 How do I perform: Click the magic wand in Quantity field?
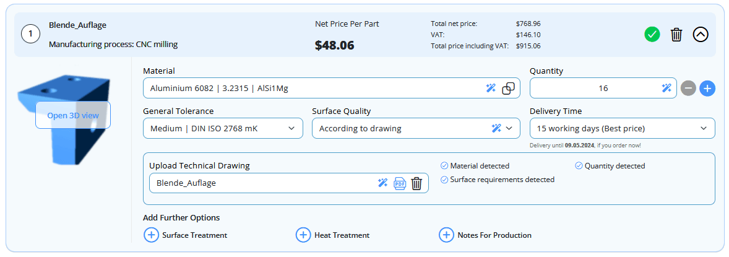[666, 88]
